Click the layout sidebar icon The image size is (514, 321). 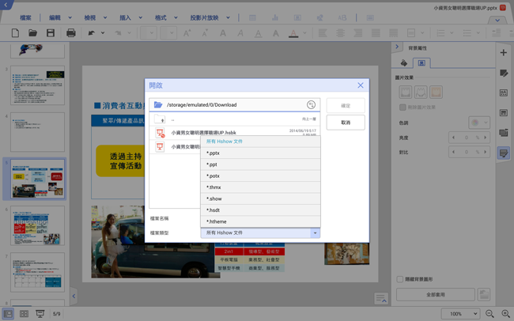pos(504,113)
